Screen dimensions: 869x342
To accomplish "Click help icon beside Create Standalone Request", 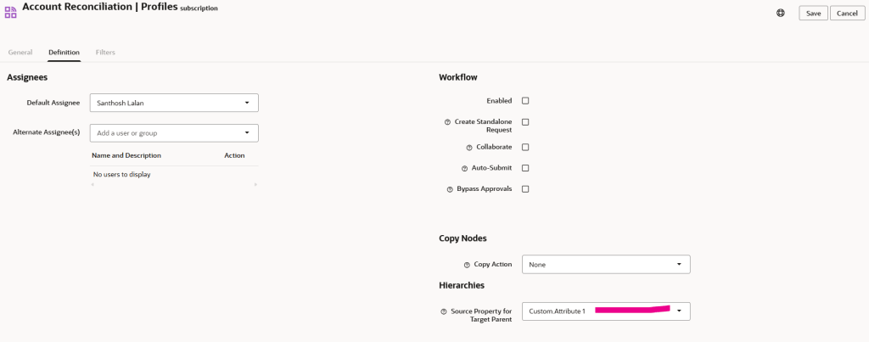I will point(447,122).
